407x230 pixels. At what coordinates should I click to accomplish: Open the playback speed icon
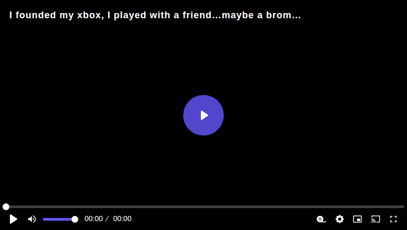coord(321,219)
